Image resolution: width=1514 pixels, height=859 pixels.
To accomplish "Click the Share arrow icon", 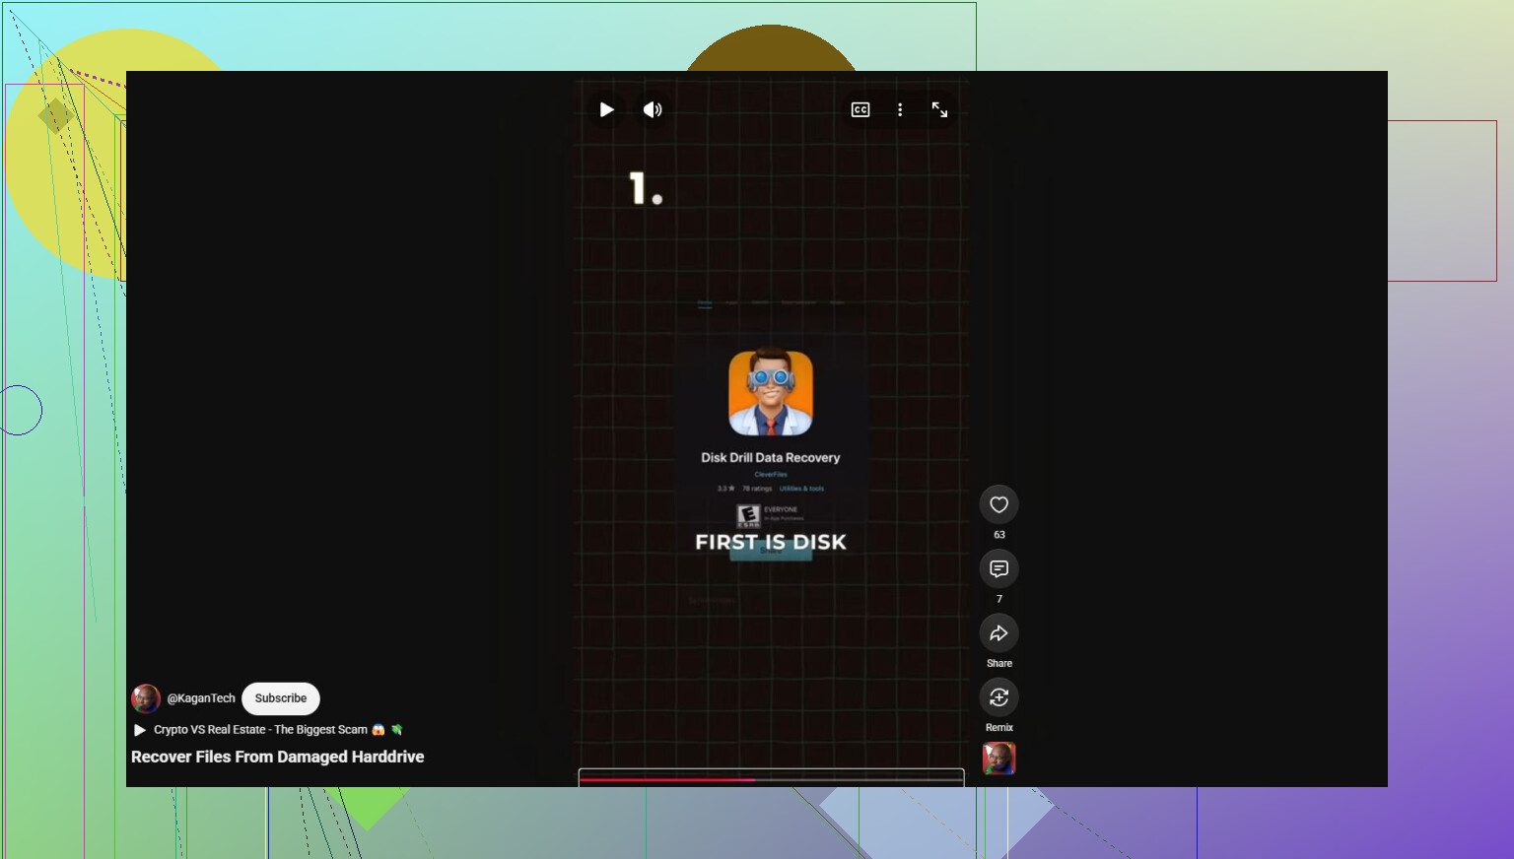I will click(998, 632).
